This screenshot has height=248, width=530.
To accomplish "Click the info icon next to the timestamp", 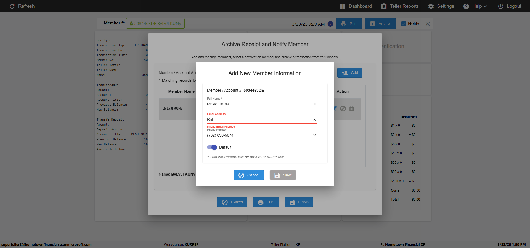I will (x=330, y=24).
